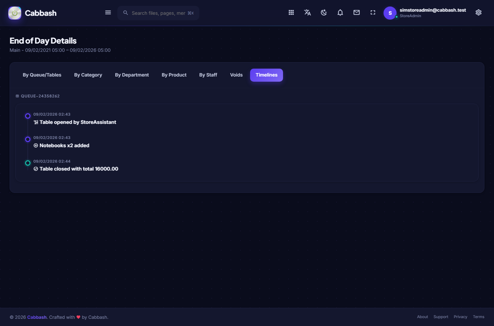Switch to By Staff tab
Image resolution: width=494 pixels, height=326 pixels.
tap(208, 75)
